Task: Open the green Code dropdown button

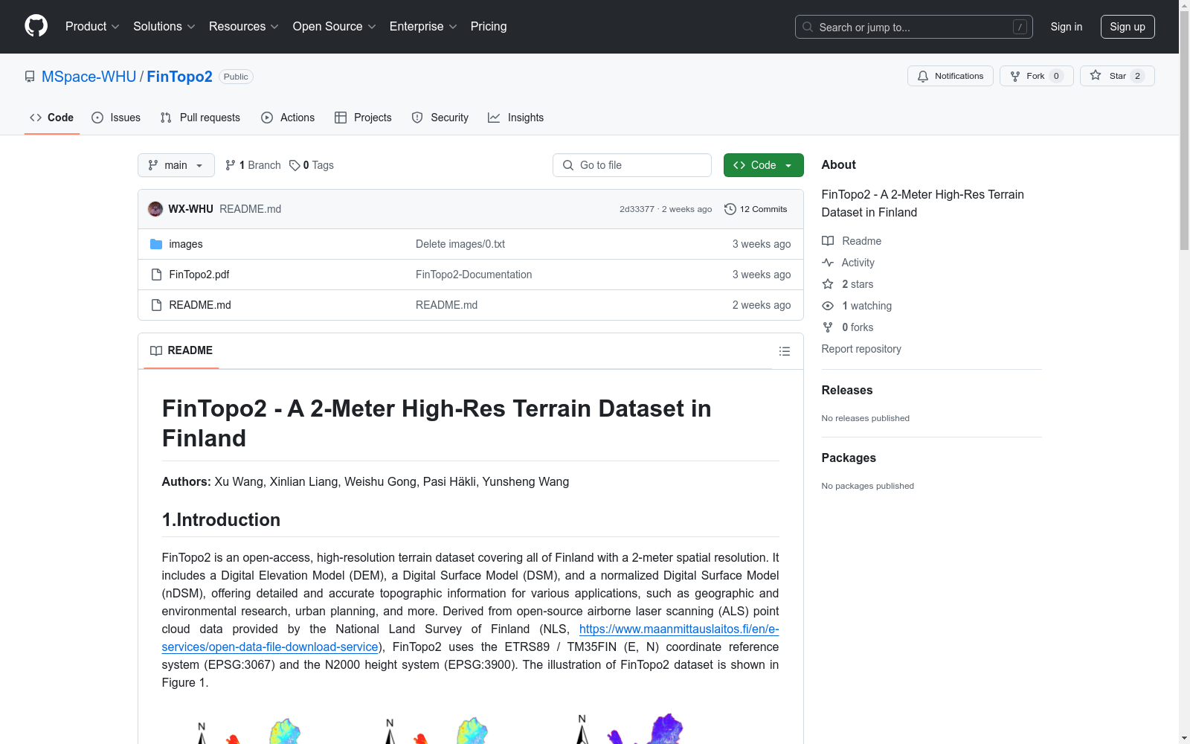Action: pyautogui.click(x=764, y=165)
